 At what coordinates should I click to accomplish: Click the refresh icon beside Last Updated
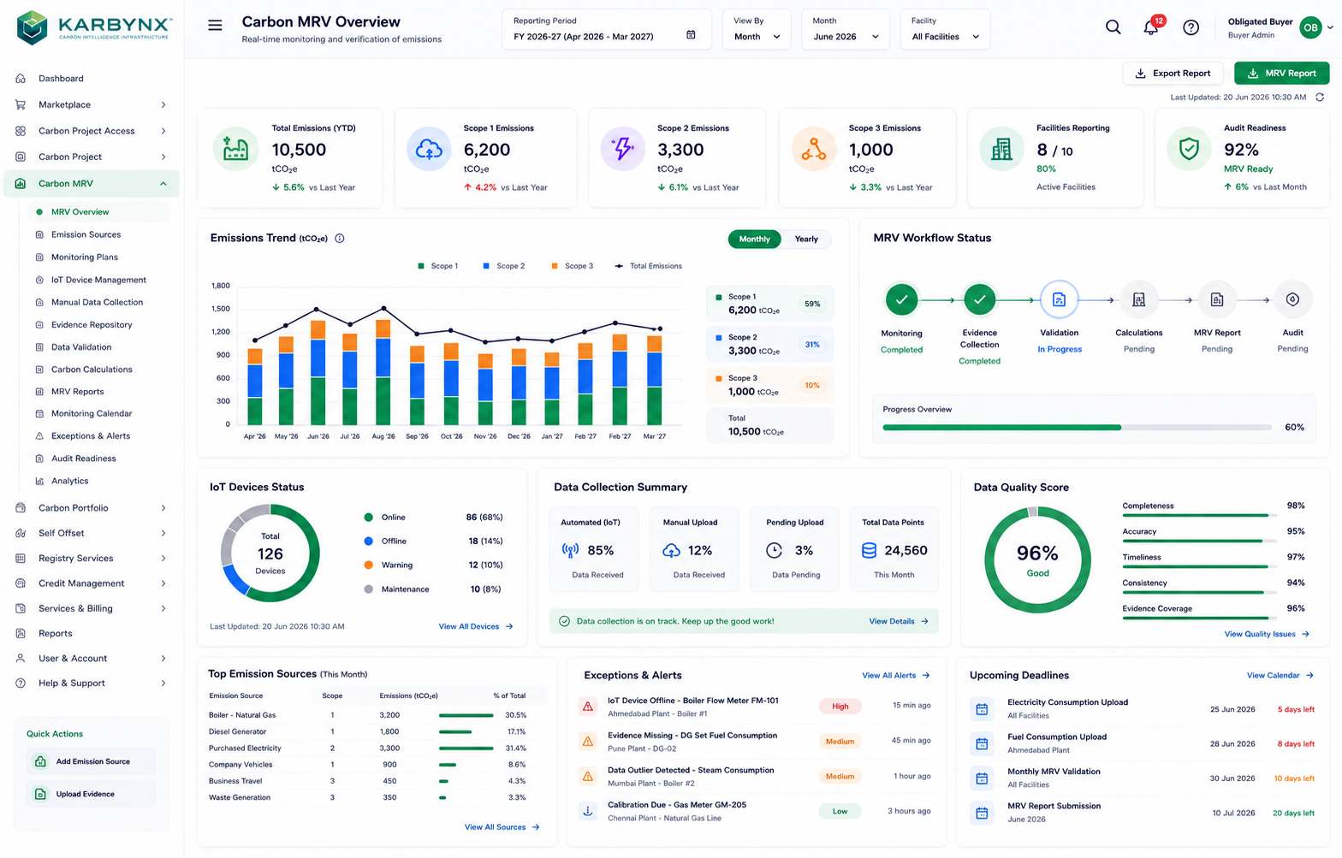[1320, 98]
